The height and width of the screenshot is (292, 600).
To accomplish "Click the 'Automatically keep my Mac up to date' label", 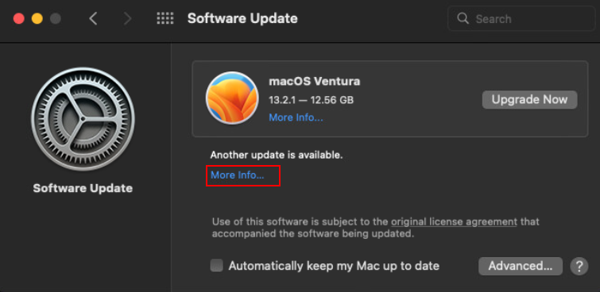I will click(x=334, y=266).
